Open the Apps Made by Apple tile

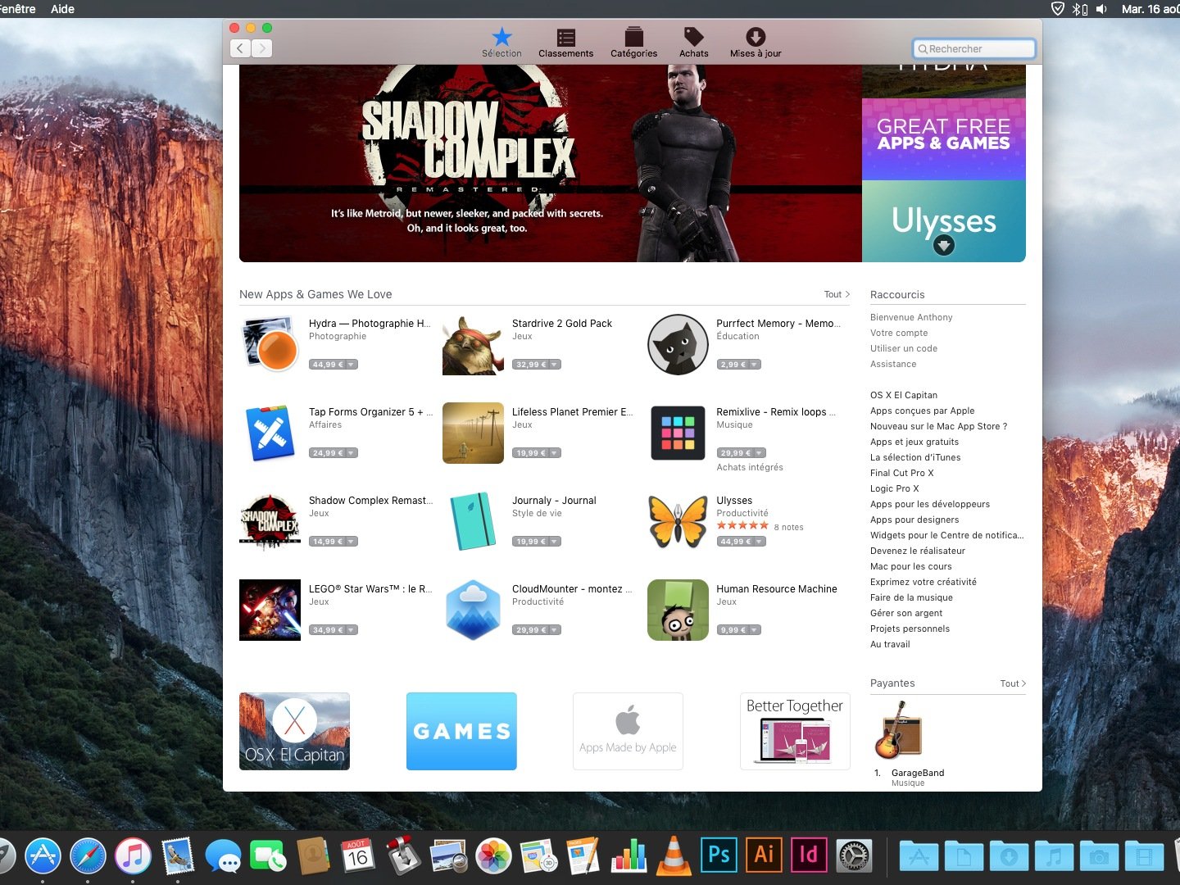coord(628,731)
